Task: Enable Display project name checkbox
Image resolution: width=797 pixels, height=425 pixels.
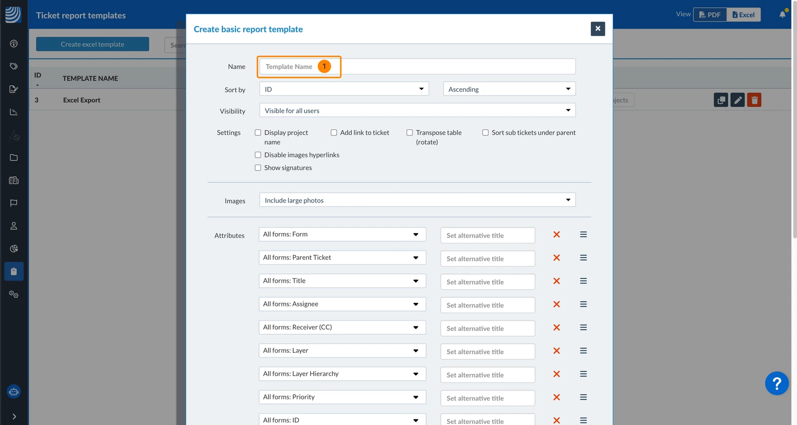Action: [258, 132]
